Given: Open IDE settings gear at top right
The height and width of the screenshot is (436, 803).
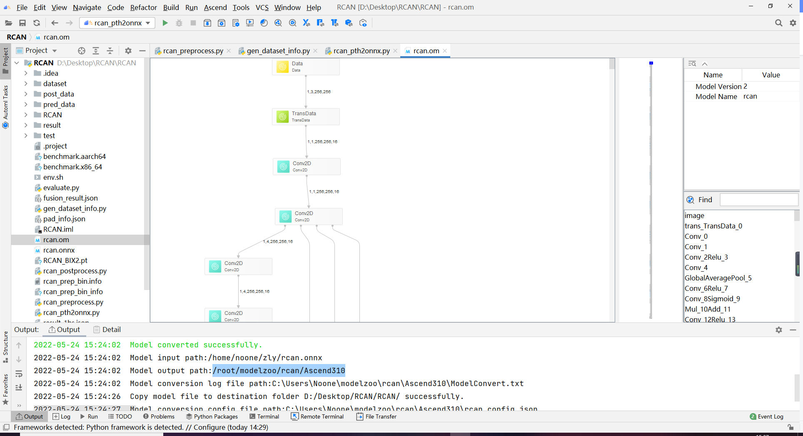Looking at the screenshot, I should point(793,23).
